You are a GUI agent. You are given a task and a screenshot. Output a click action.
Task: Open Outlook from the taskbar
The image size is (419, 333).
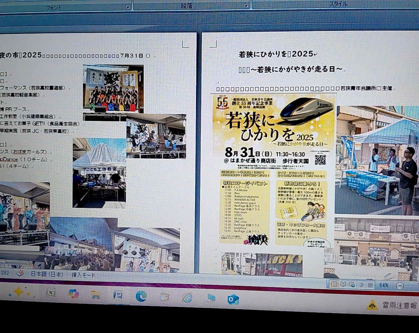point(233,299)
